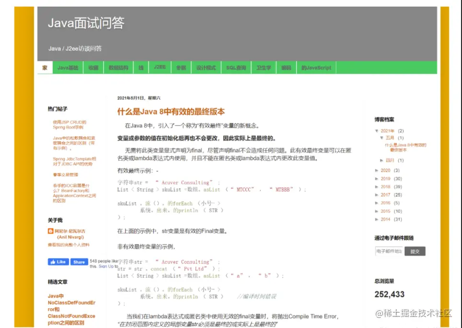Click the total view count 252,433
462x328 pixels.
pos(389,294)
